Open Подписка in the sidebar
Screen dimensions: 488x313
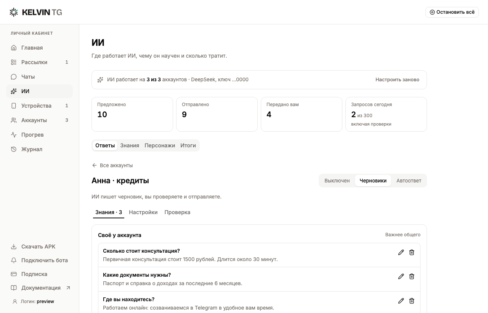tap(39, 274)
